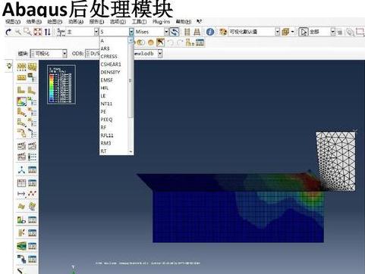Select RF in the variable list
The height and width of the screenshot is (274, 365).
coord(103,127)
